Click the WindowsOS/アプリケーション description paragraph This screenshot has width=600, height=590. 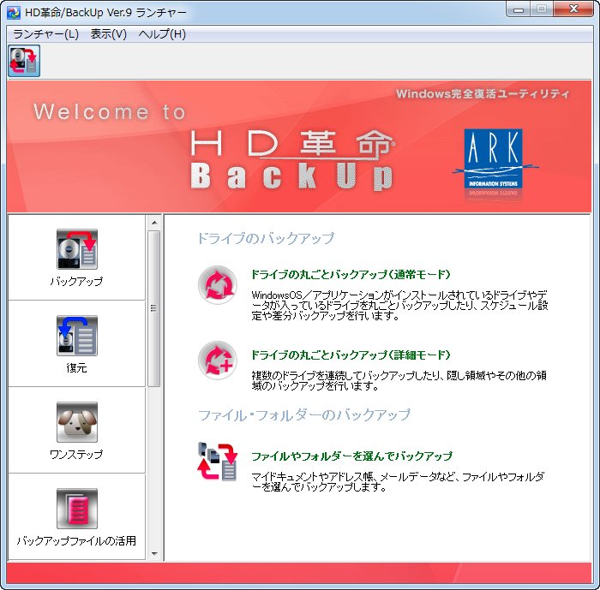[x=400, y=305]
